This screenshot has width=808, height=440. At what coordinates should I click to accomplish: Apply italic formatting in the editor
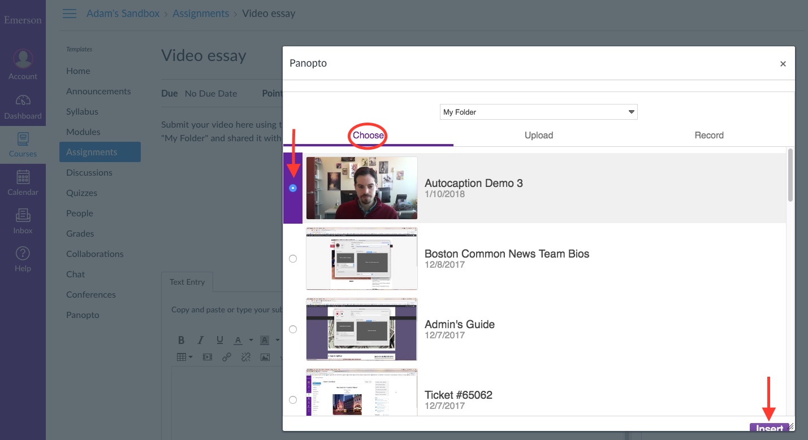[200, 340]
